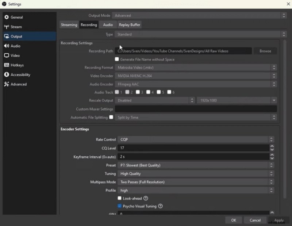Increase Keyframe Interval with up arrow
This screenshot has width=292, height=226.
click(272, 155)
